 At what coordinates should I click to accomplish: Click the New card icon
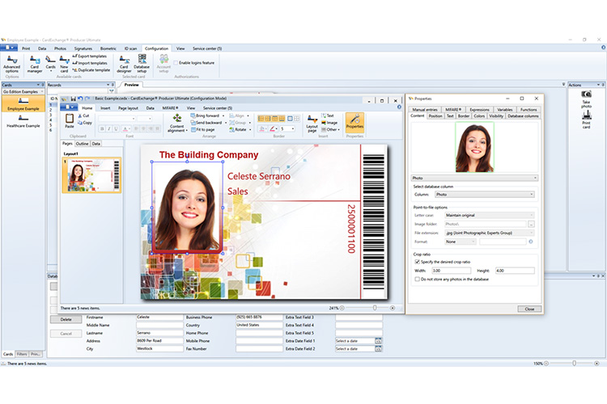click(x=64, y=64)
